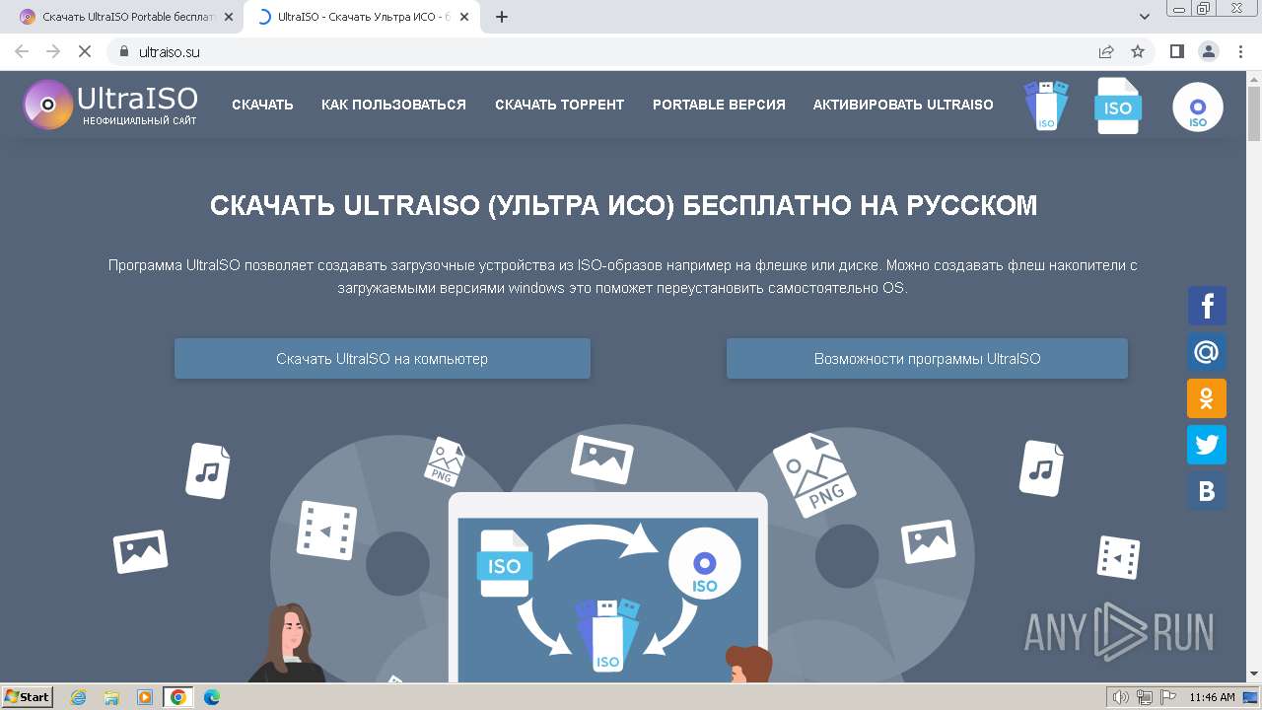
Task: Open the Windows Start menu
Action: click(x=27, y=697)
